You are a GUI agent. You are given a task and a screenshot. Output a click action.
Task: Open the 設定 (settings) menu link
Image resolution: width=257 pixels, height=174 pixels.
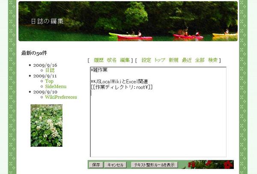coord(146,60)
